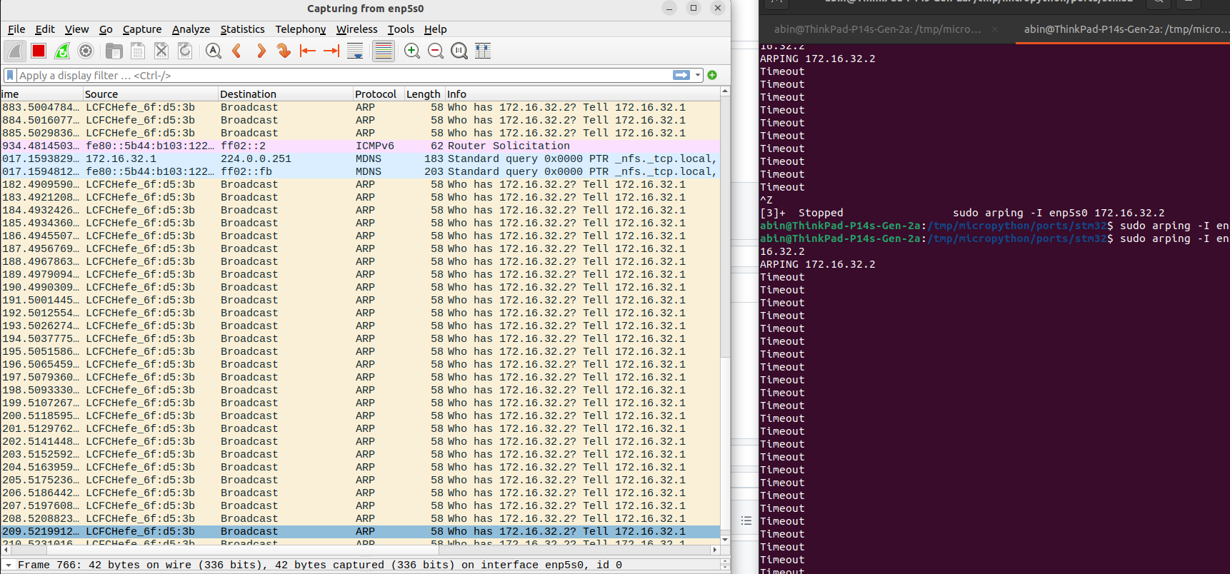Select the ICMPv6 Router Solicitation packet
1230x574 pixels.
click(360, 146)
